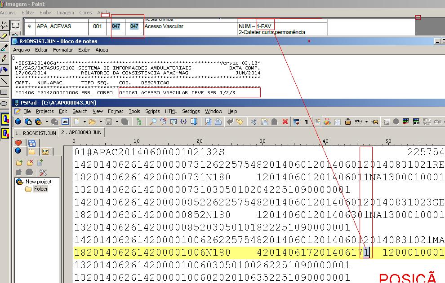445x283 pixels.
Task: Open PSPad Projects menu
Action: [44, 111]
